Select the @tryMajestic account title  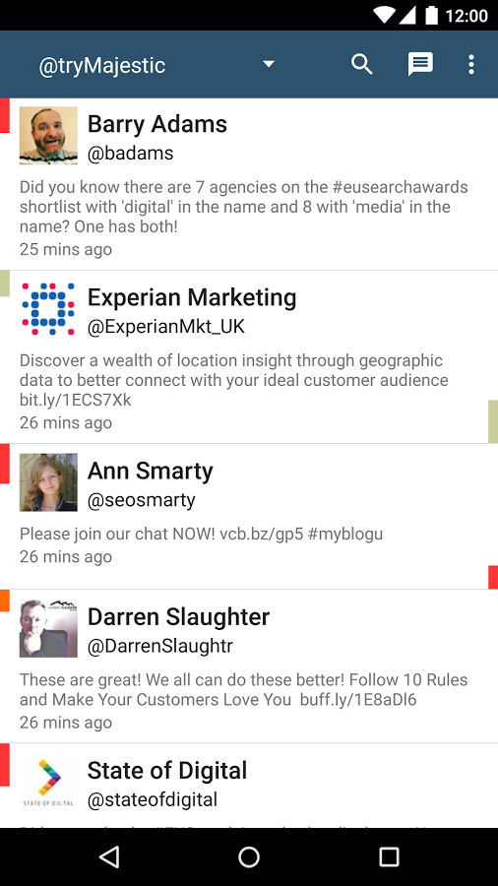[101, 66]
